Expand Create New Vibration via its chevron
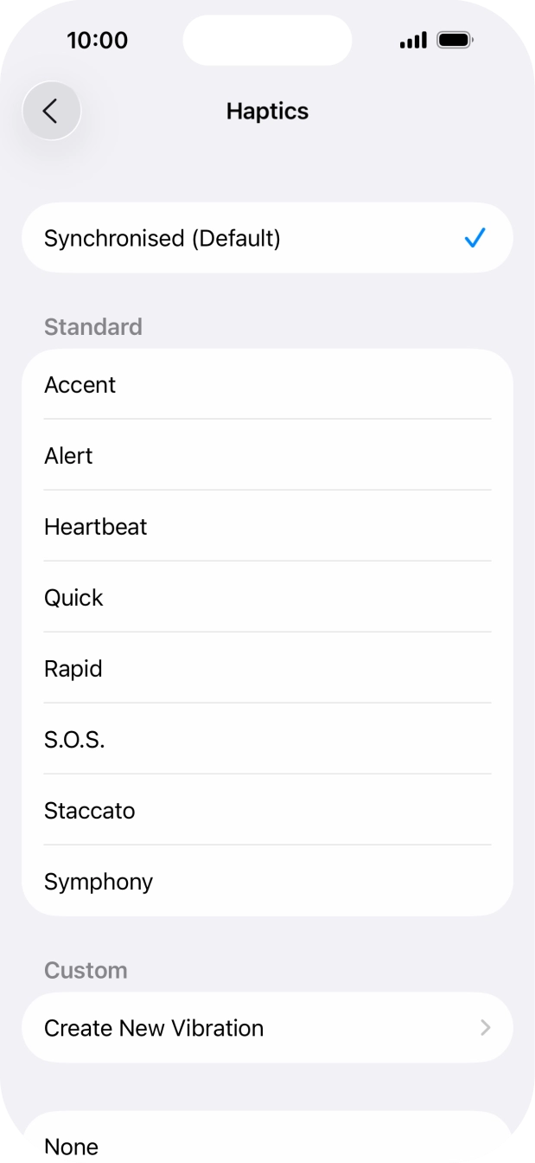The height and width of the screenshot is (1163, 535). point(487,1028)
